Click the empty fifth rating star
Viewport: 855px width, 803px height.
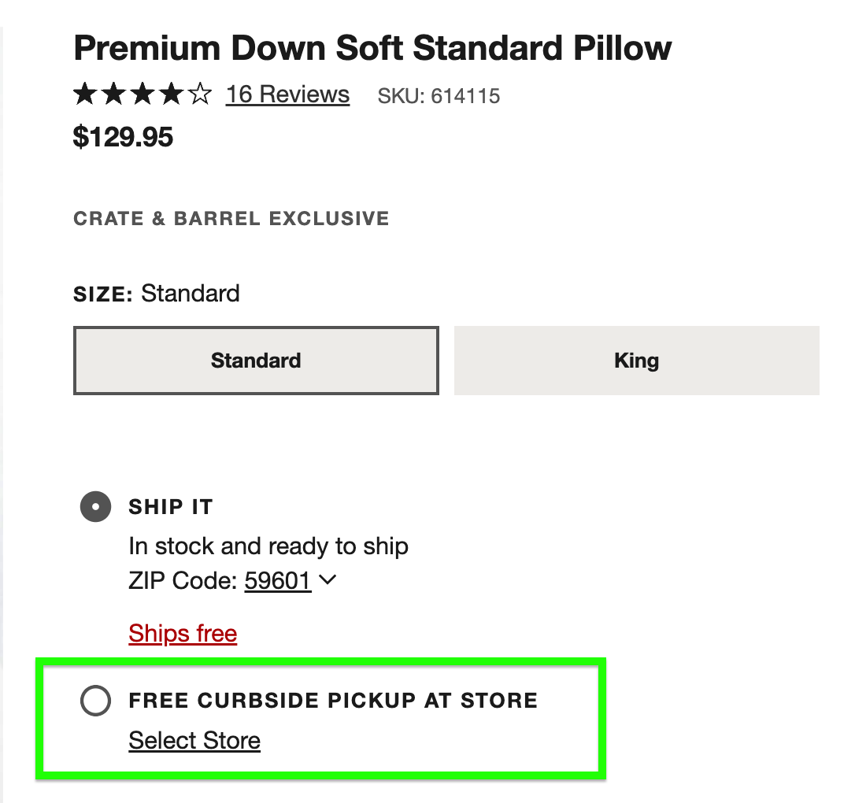[200, 95]
